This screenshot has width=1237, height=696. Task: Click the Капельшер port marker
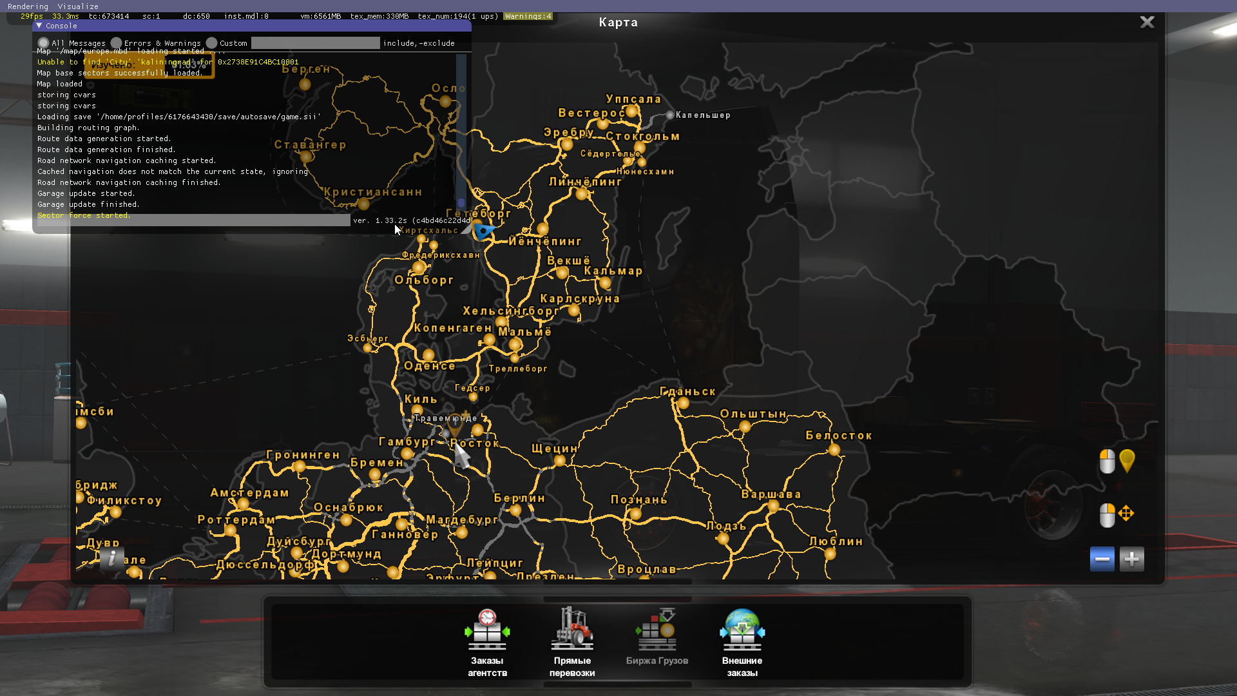tap(670, 115)
